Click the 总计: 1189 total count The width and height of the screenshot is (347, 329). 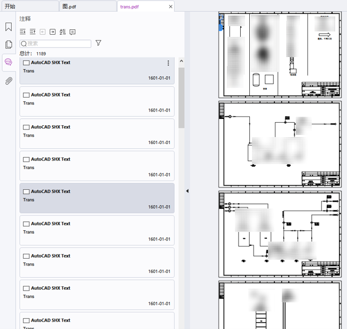pyautogui.click(x=33, y=53)
